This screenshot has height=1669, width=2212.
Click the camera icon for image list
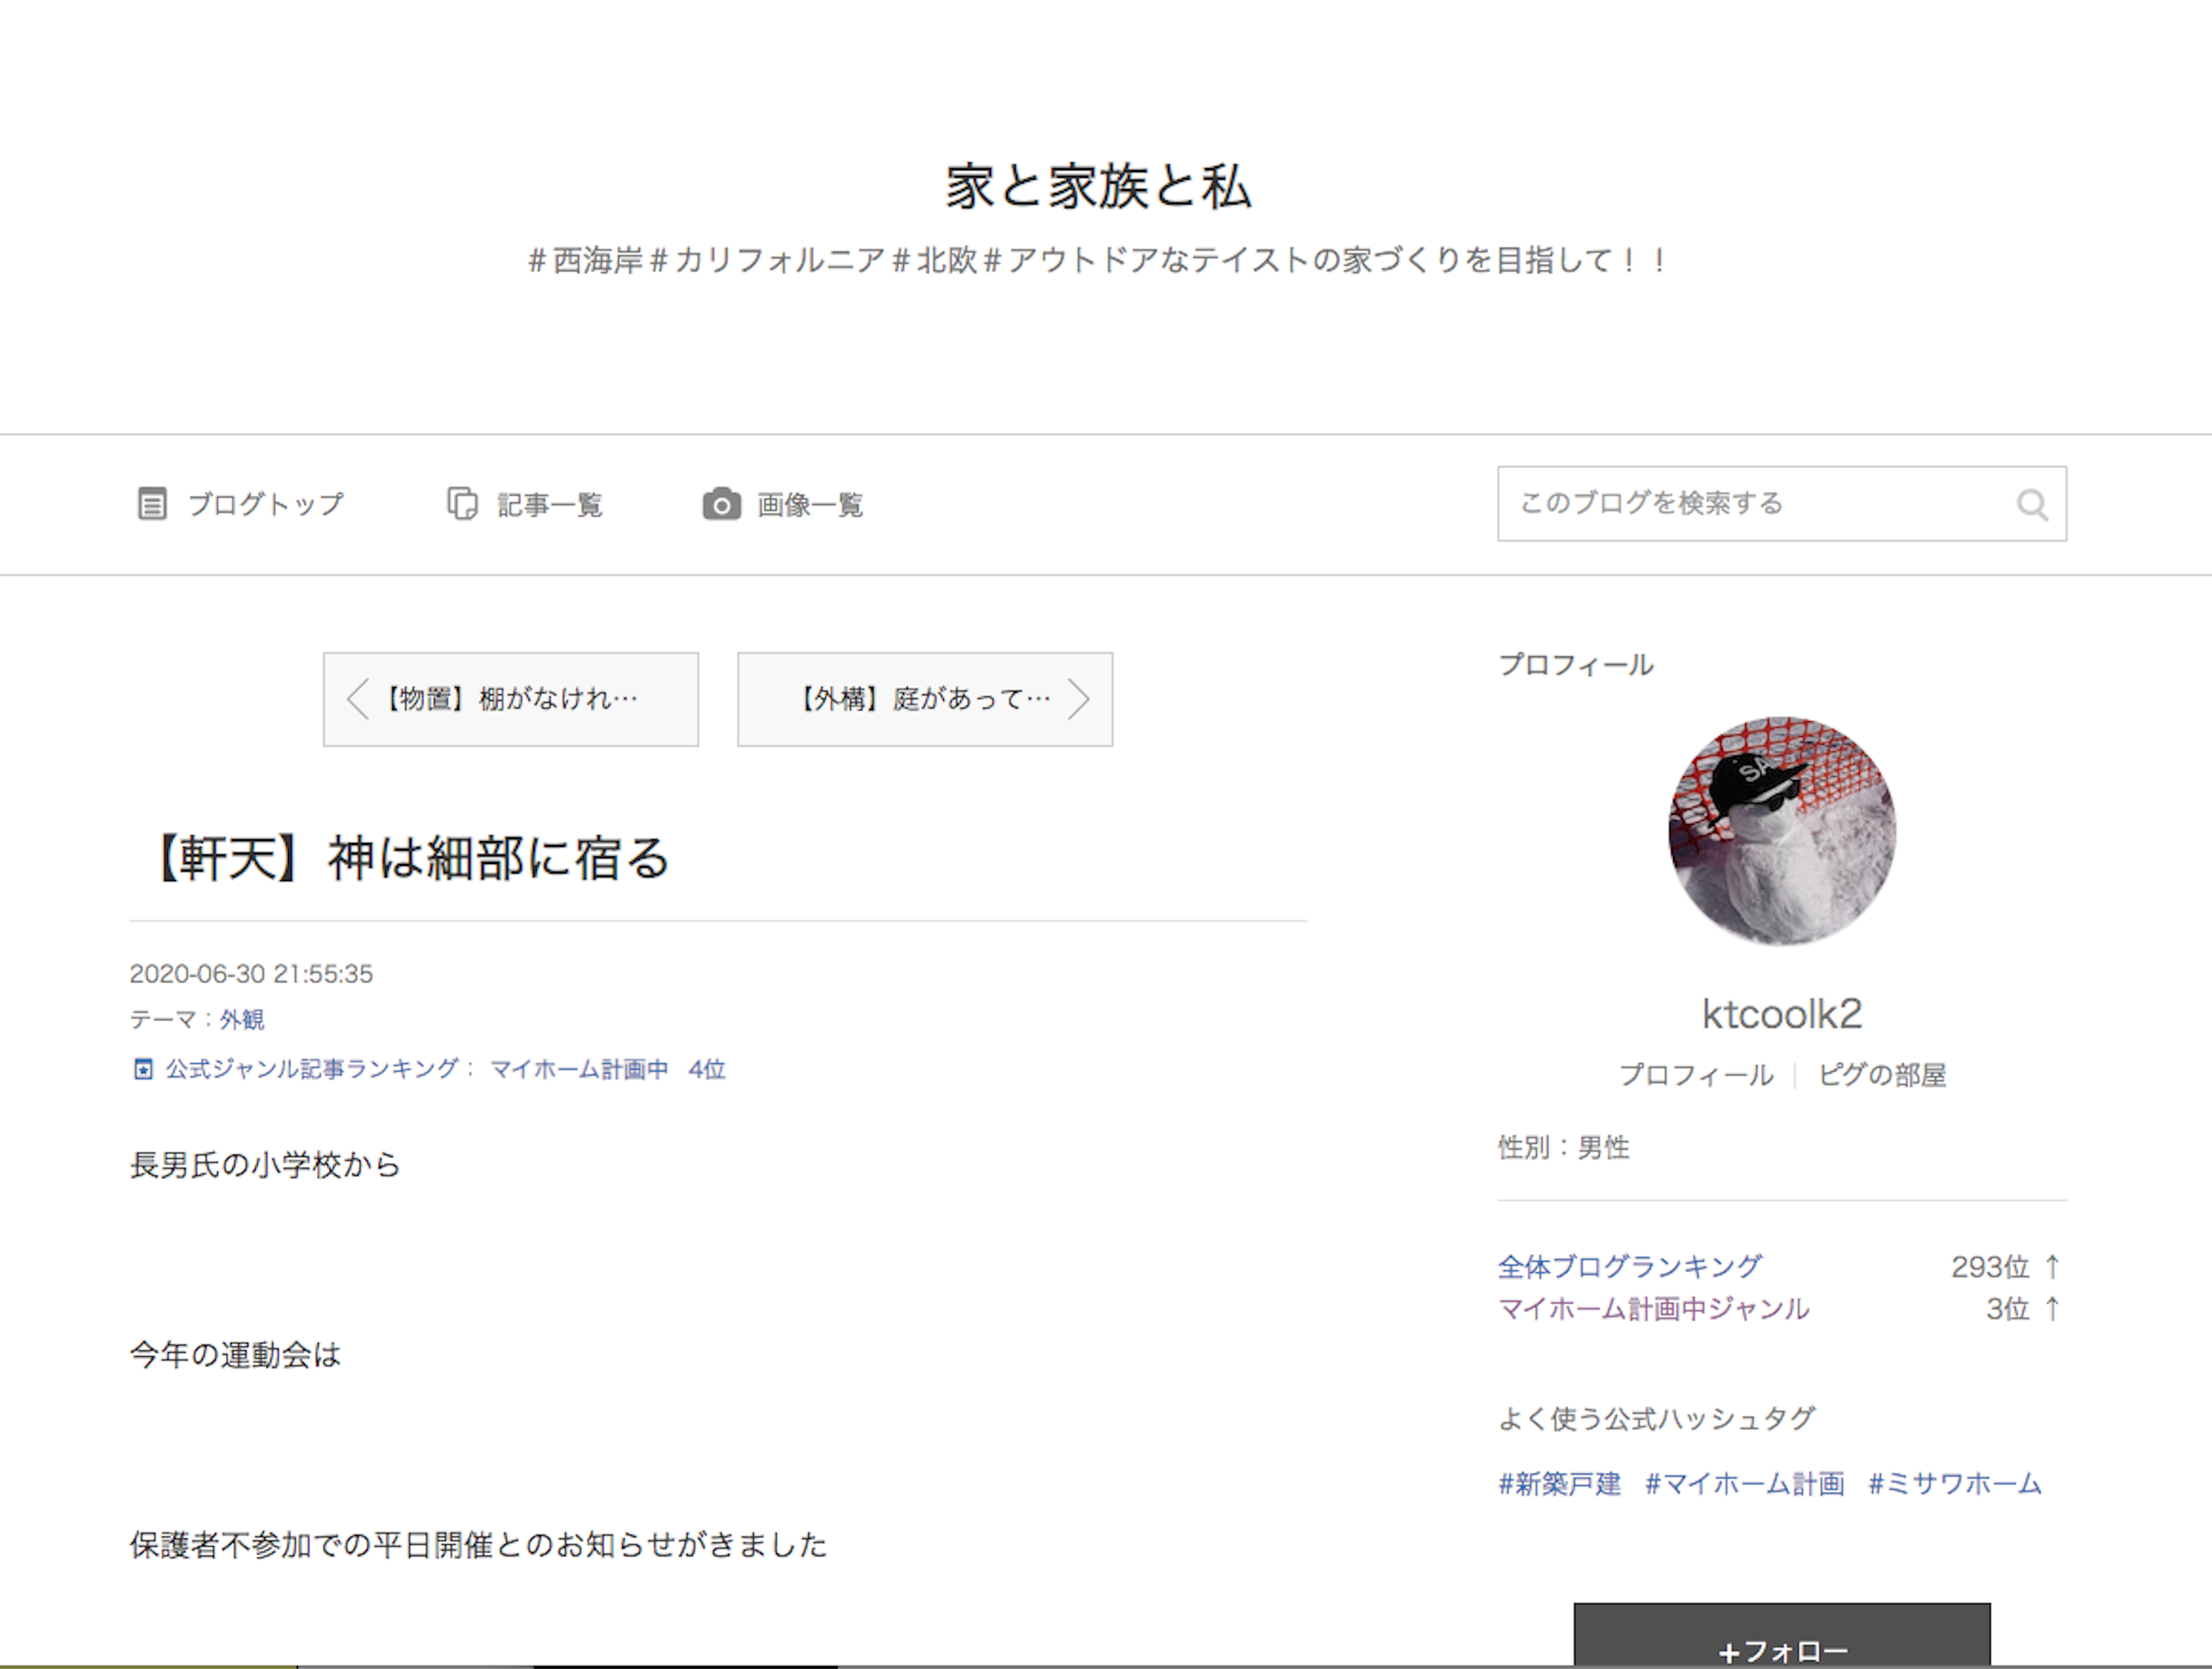pos(721,504)
